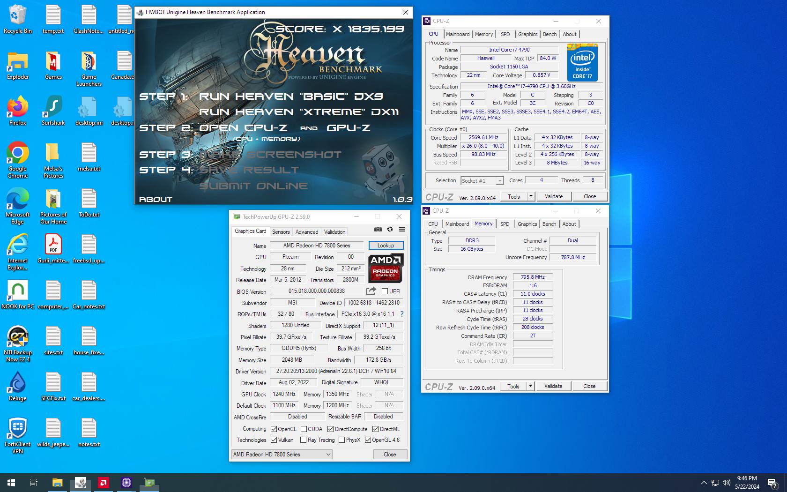The height and width of the screenshot is (492, 787).
Task: Show hidden system tray icons
Action: point(704,483)
